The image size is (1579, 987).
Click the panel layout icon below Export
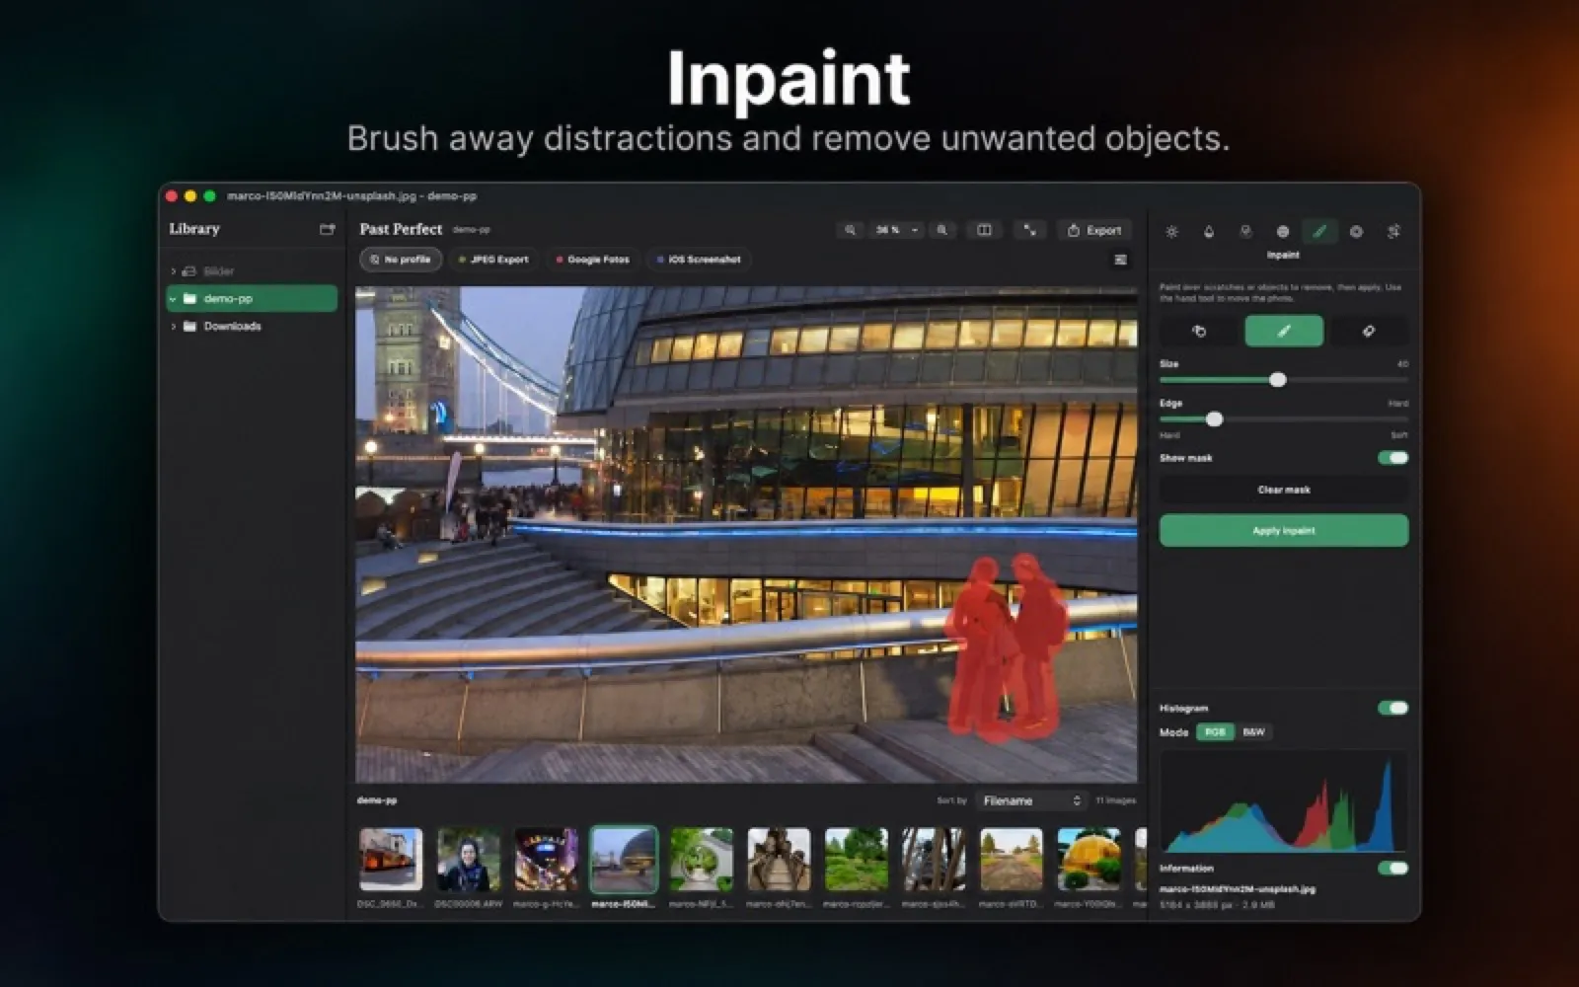1120,260
